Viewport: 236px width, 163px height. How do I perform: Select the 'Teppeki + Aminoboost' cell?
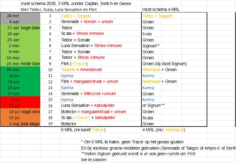click(x=81, y=70)
